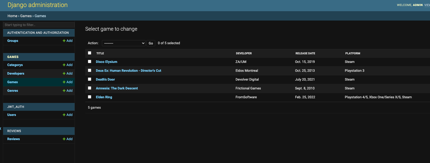430x163 pixels.
Task: Click the Eidos Montreal developer cell
Action: tap(247, 71)
